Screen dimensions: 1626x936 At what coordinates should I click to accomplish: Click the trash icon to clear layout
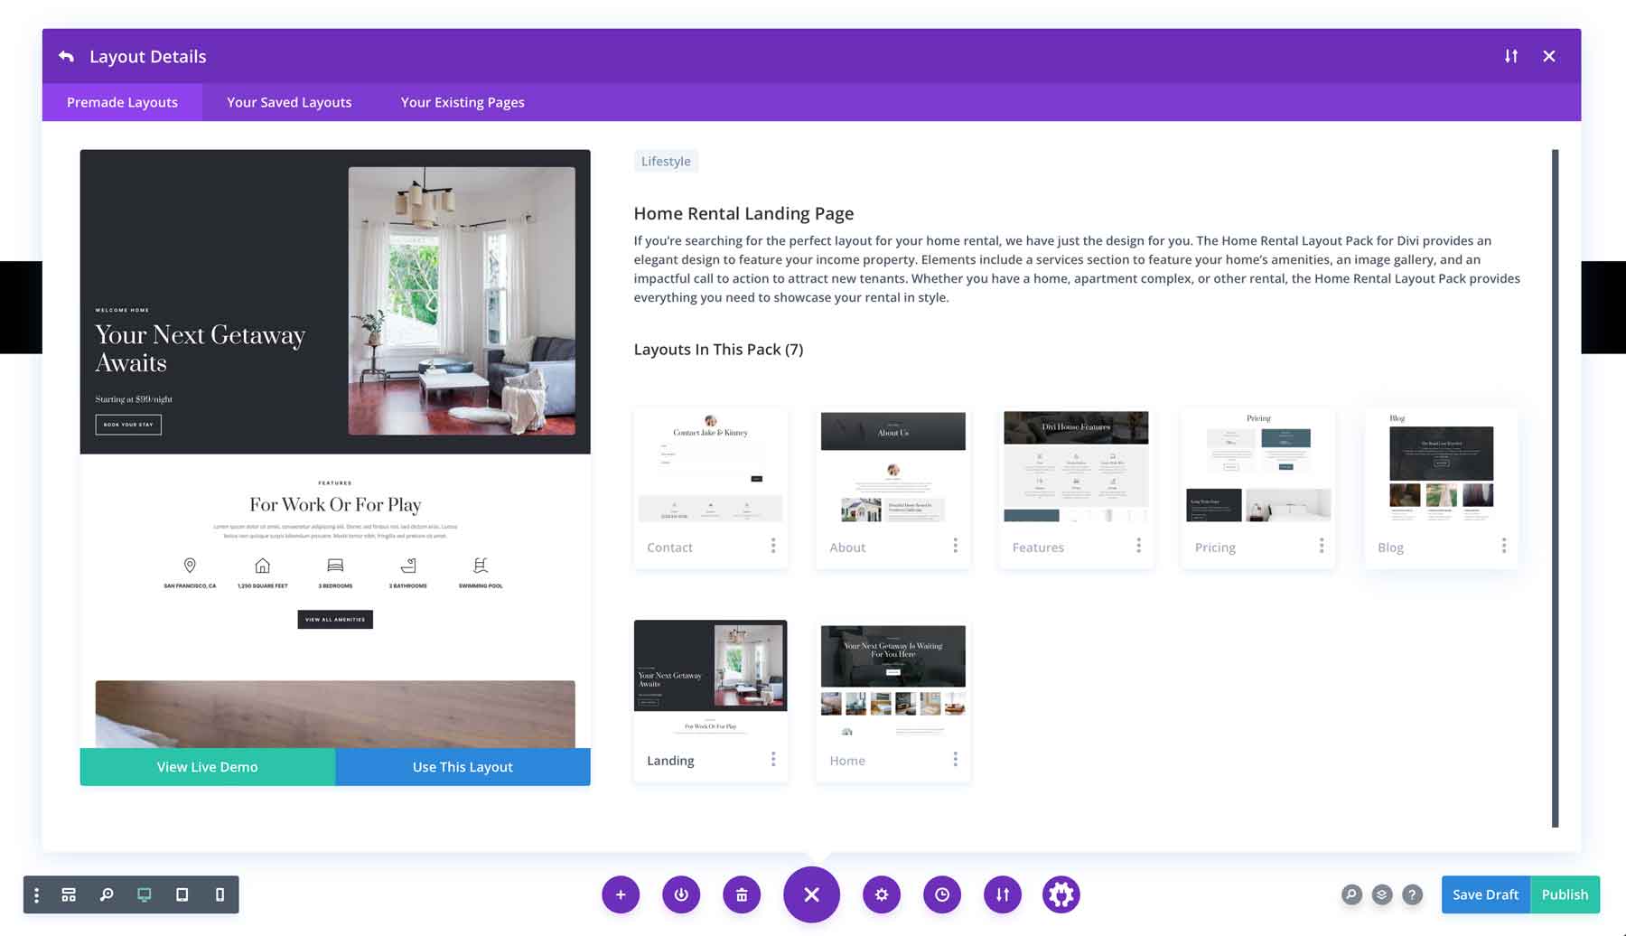(742, 894)
